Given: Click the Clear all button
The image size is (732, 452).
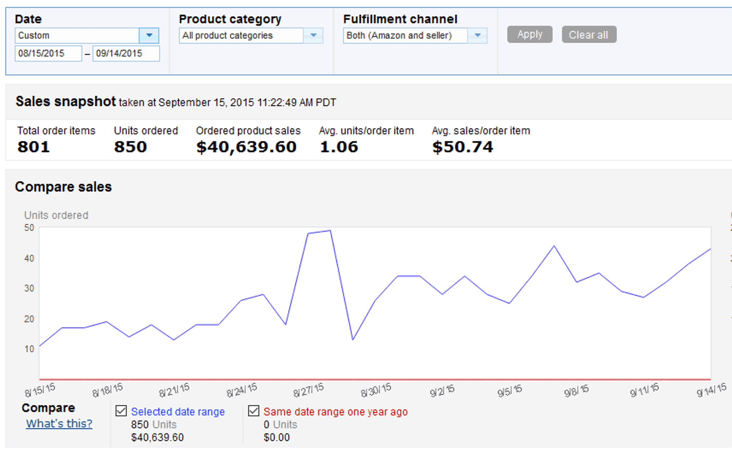Looking at the screenshot, I should point(589,34).
